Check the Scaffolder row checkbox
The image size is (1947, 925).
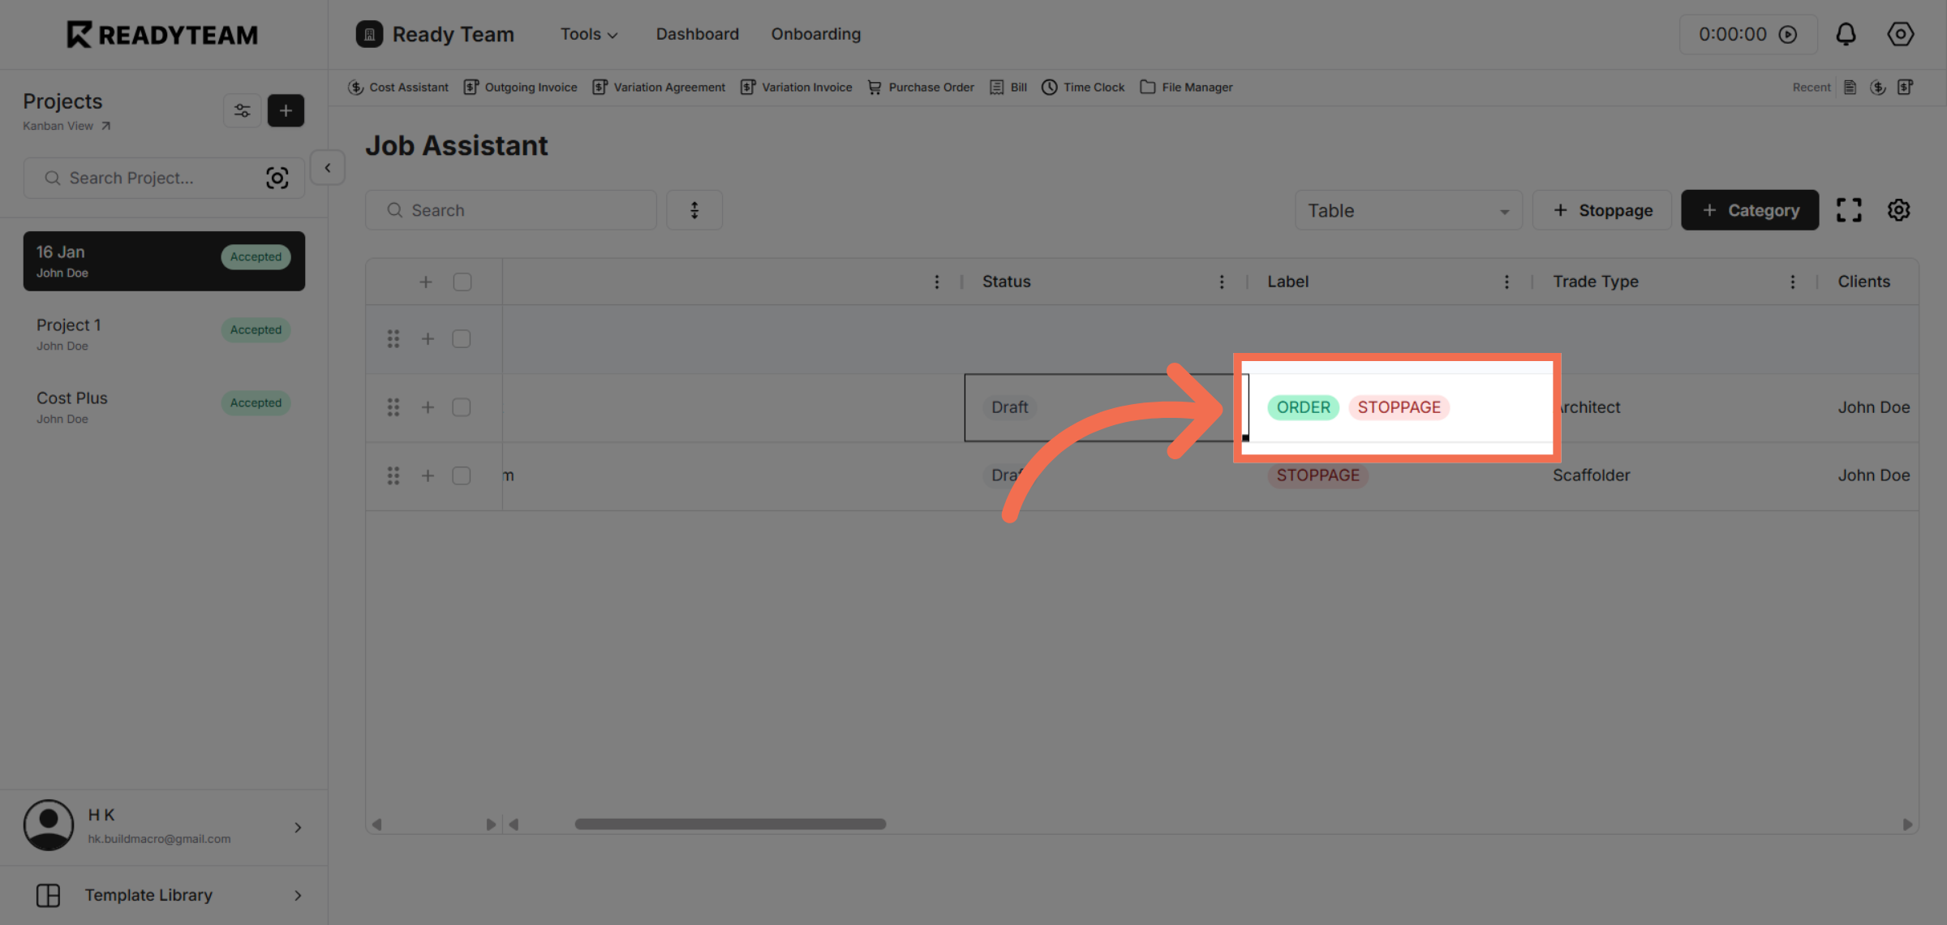462,475
